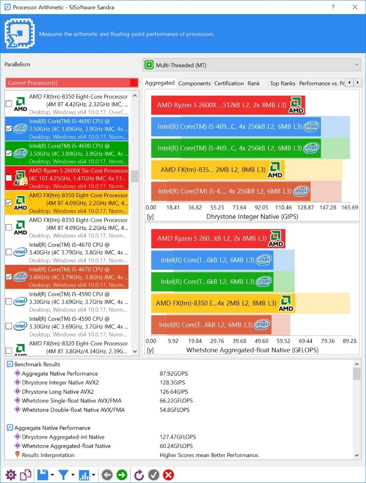
Task: Open the Top Ranks tab
Action: pyautogui.click(x=283, y=83)
